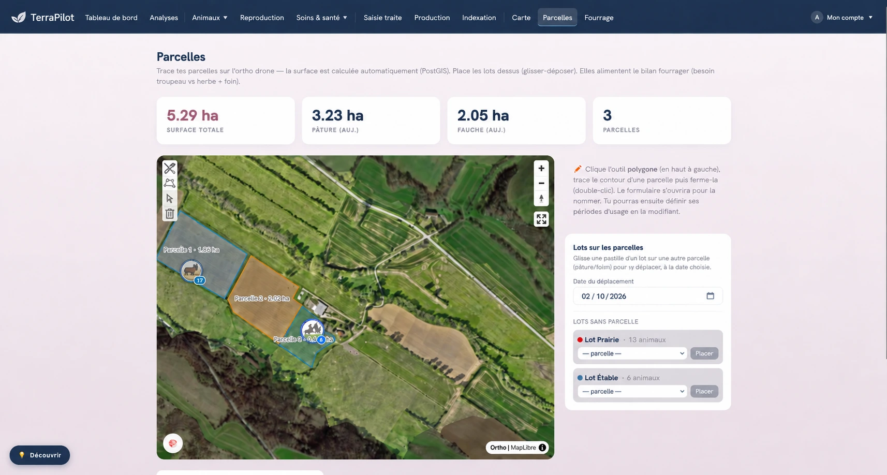Switch to the Fourrage tab
This screenshot has height=475, width=887.
(x=599, y=18)
